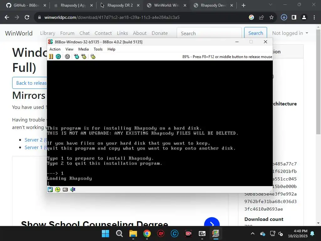321x241 pixels.
Task: Open the Contact link on WinWorld
Action: [x=103, y=33]
